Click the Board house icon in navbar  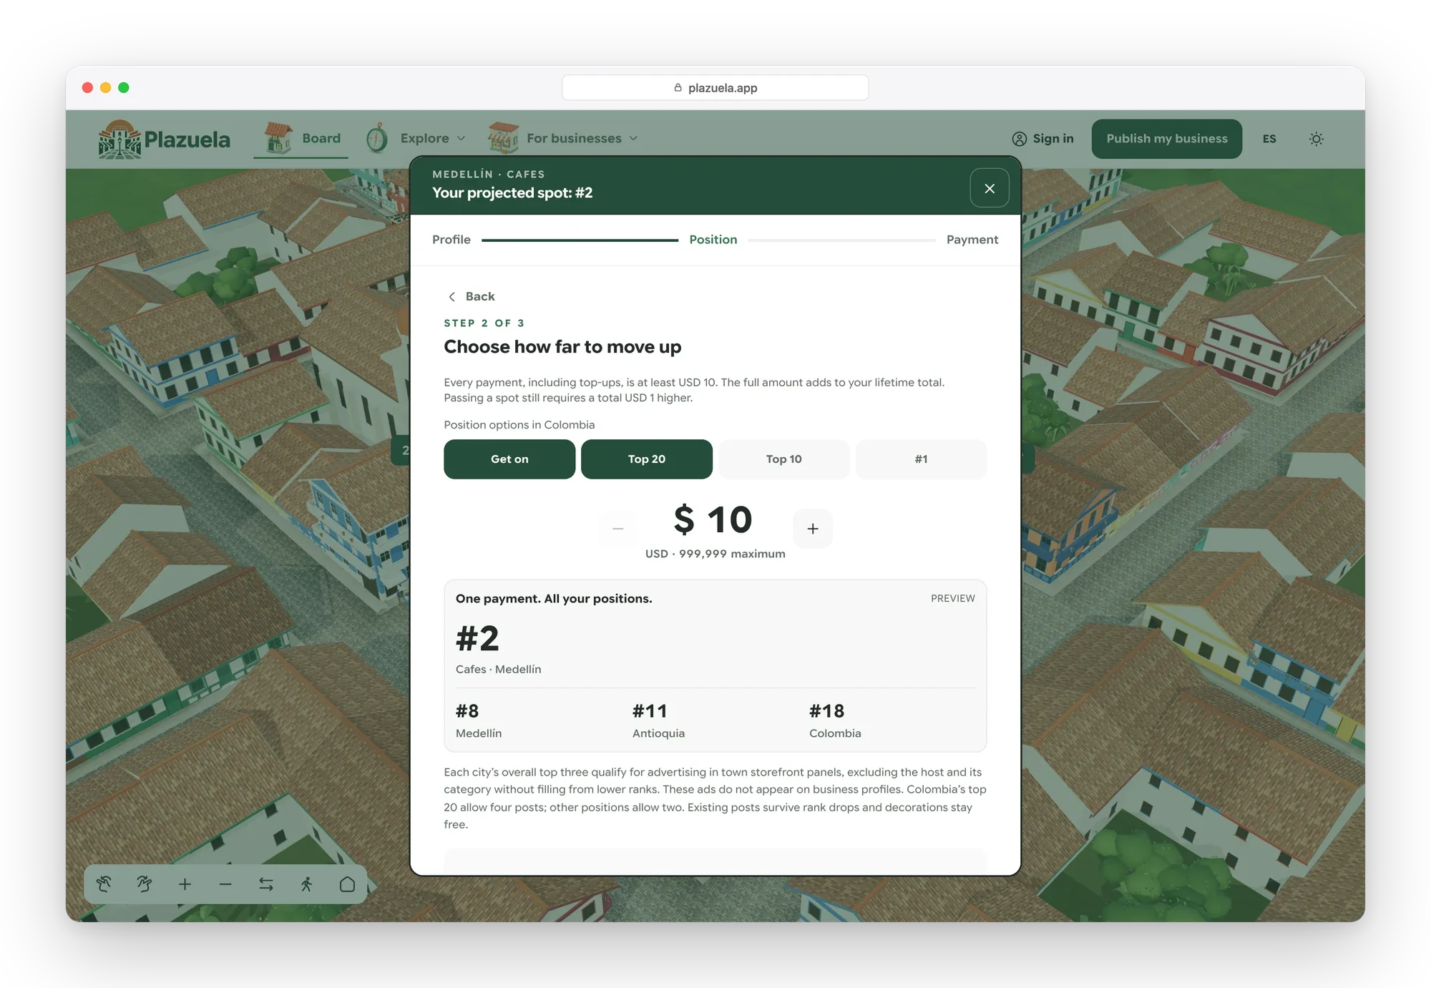tap(278, 138)
